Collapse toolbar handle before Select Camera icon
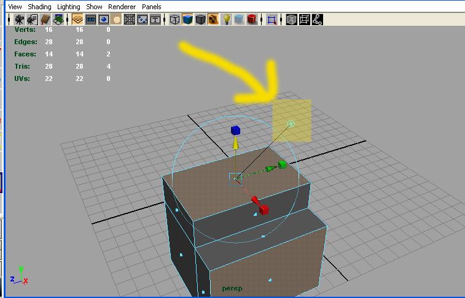This screenshot has height=298, width=465. (x=9, y=20)
